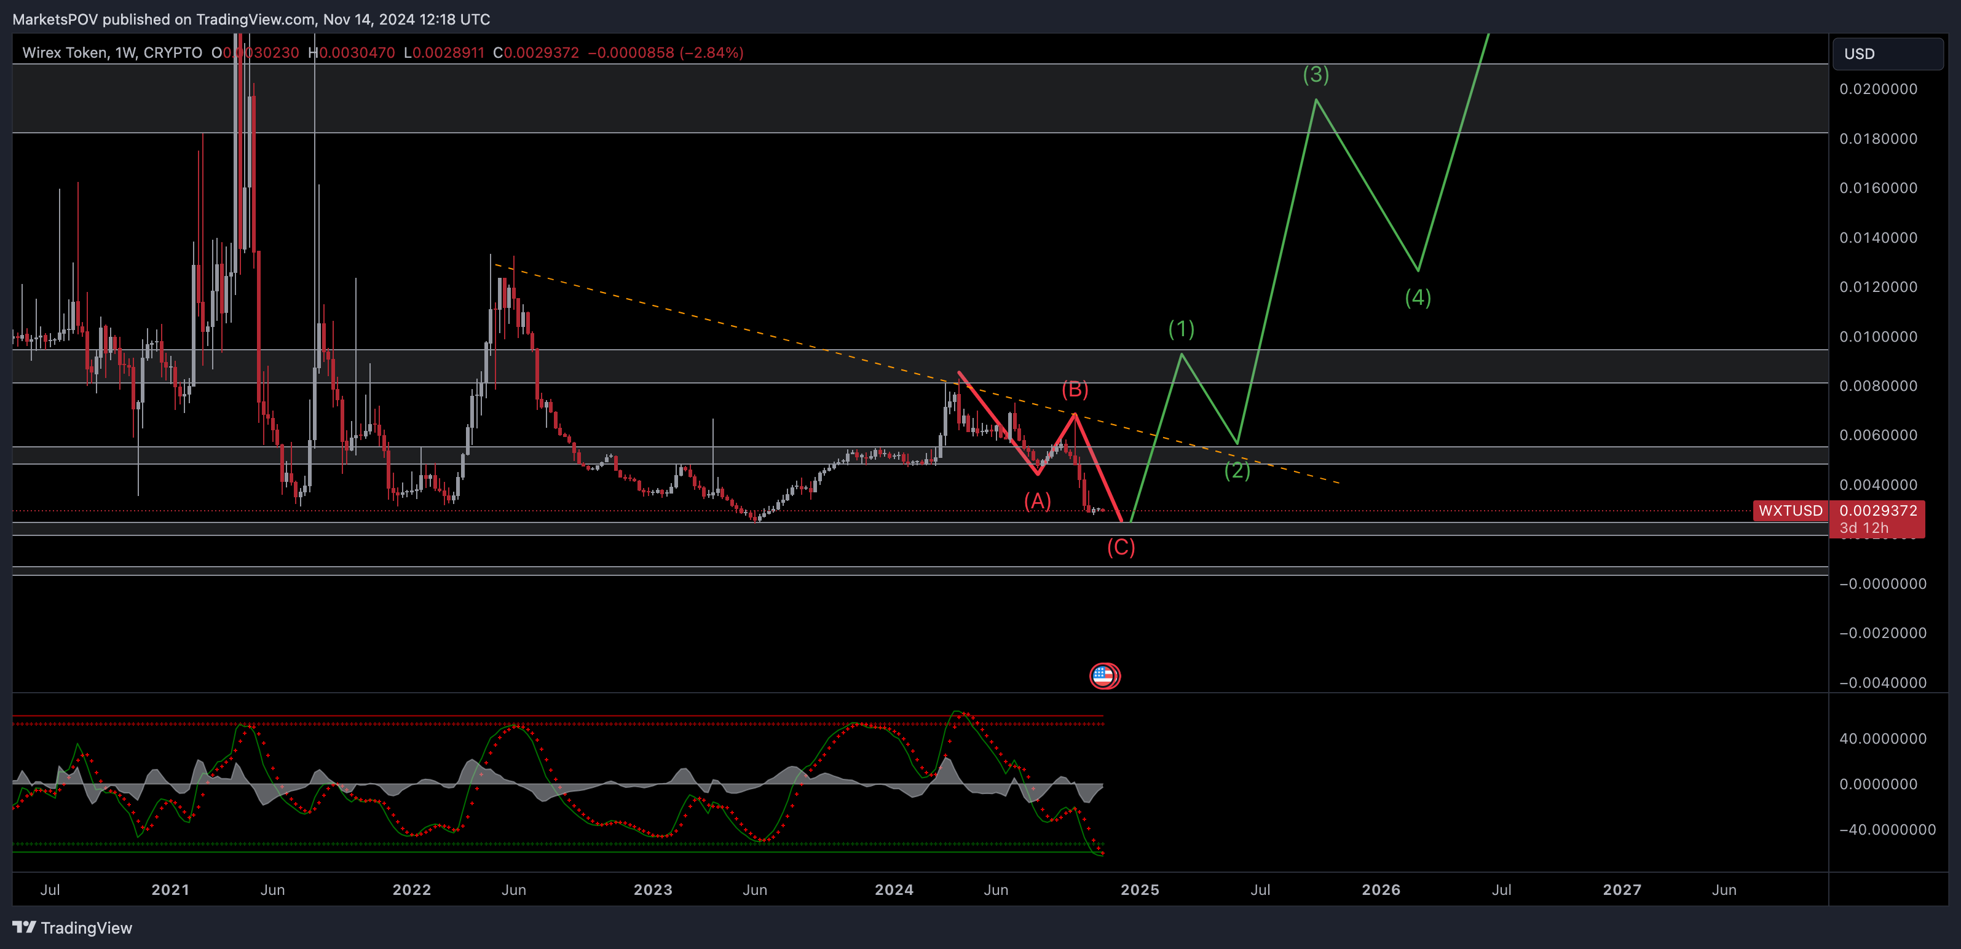This screenshot has width=1961, height=949.
Task: Click the 2025 time axis label
Action: (x=1140, y=889)
